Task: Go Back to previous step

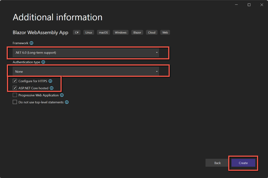Action: [217, 163]
